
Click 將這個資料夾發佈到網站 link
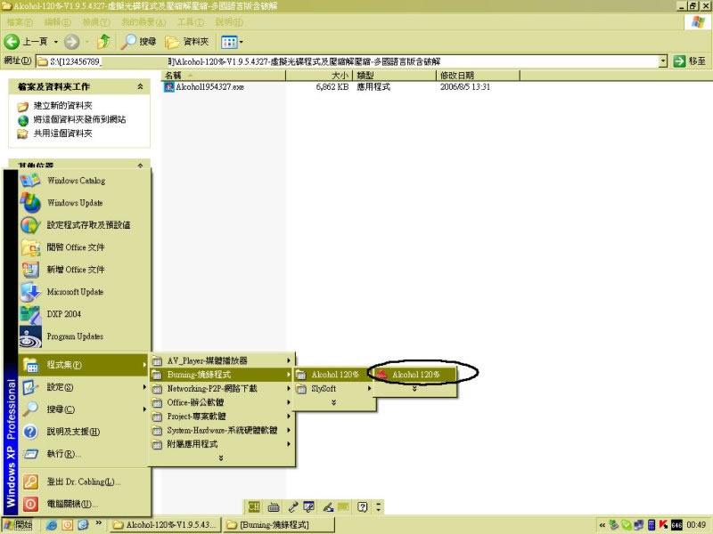[x=79, y=119]
